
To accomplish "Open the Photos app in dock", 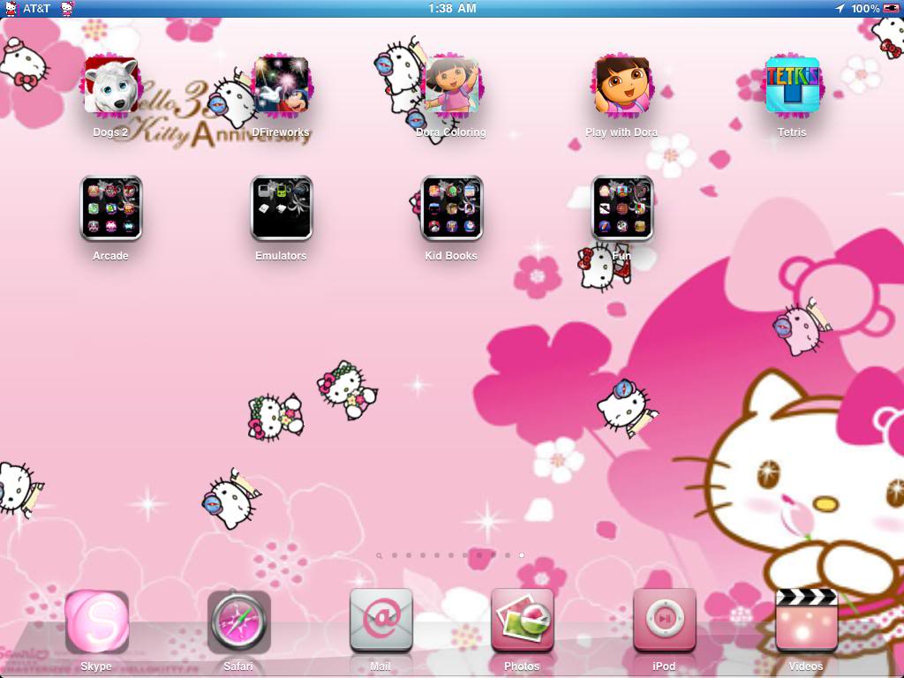I will (523, 621).
